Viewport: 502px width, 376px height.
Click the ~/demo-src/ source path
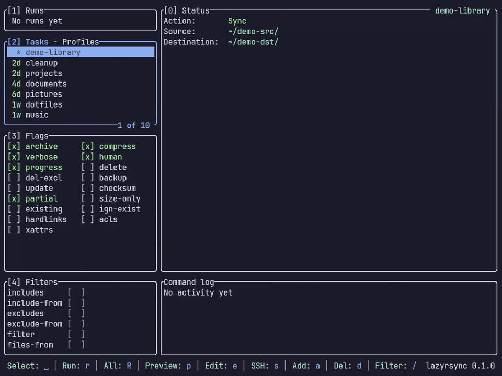253,32
